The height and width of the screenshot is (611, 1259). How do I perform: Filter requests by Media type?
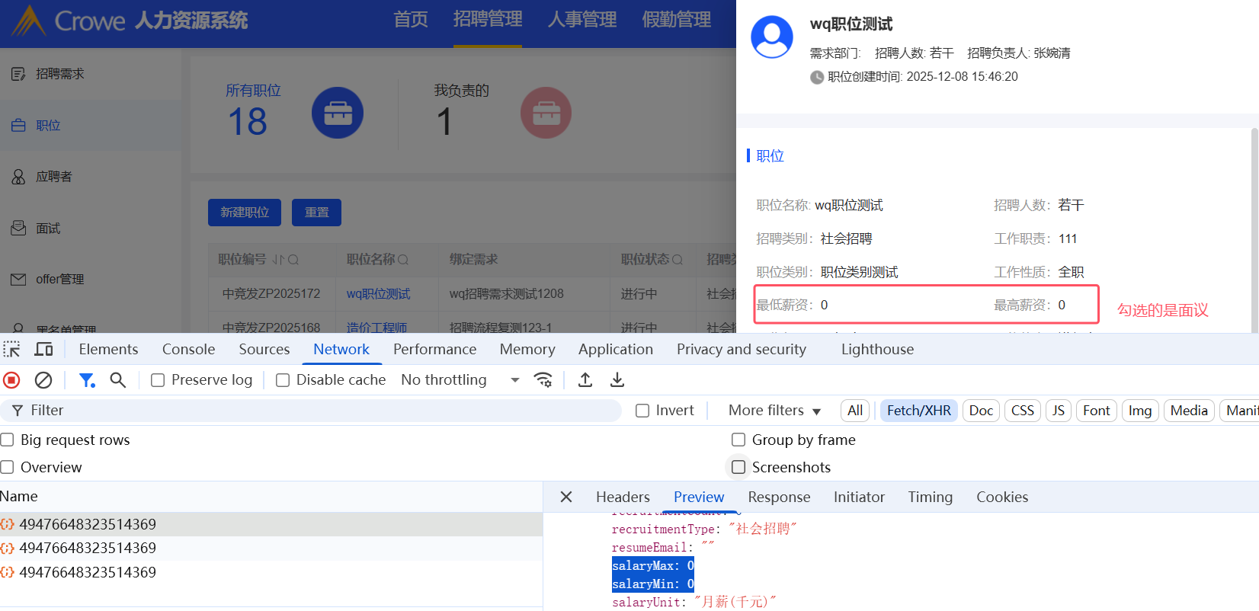[x=1189, y=411]
